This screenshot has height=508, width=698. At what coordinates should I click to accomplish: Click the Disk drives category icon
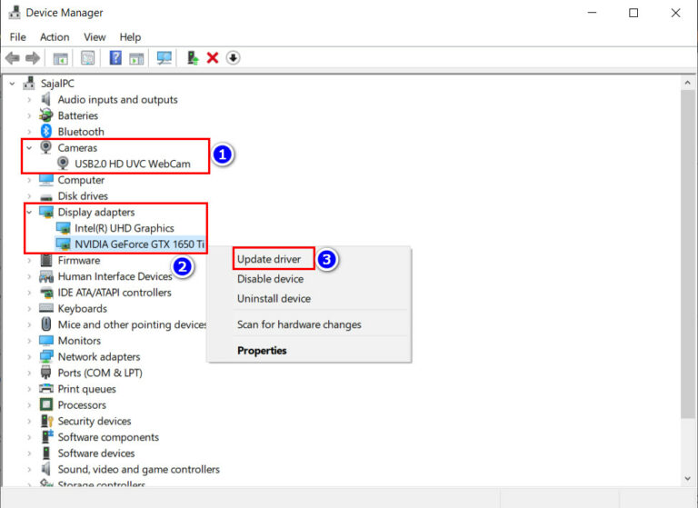pyautogui.click(x=46, y=197)
